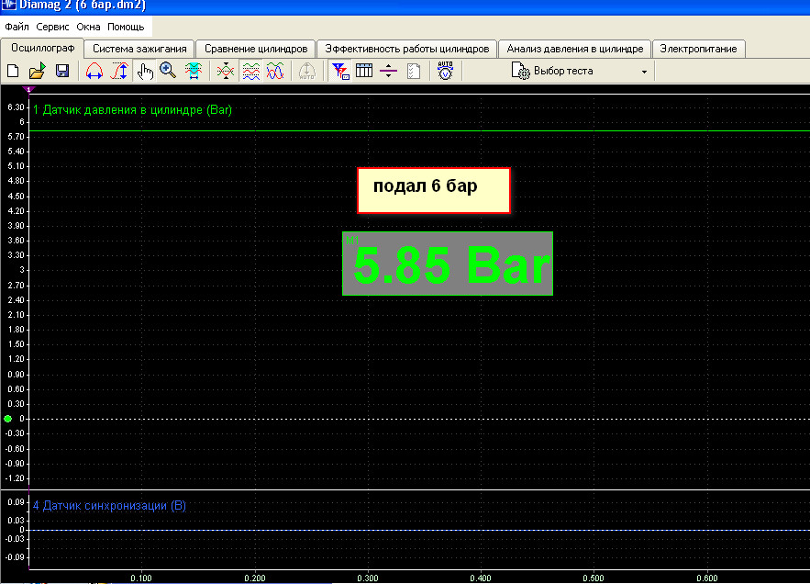Switch to the Система зажигания tab
Image resolution: width=810 pixels, height=584 pixels.
[139, 49]
